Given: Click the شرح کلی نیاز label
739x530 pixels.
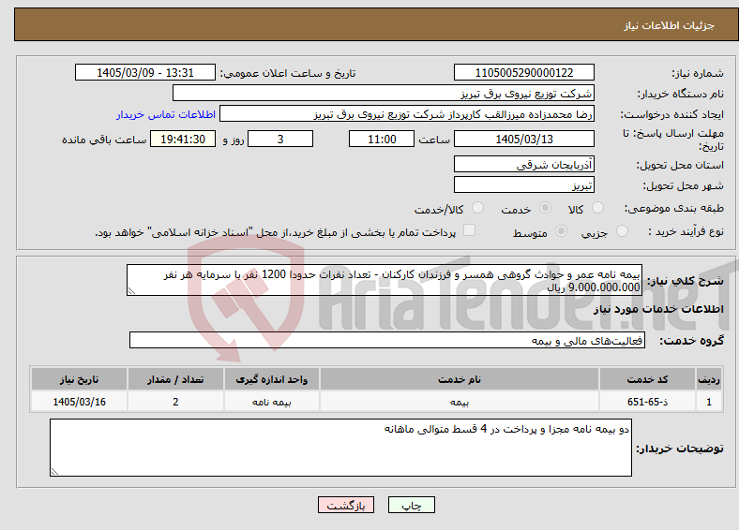Looking at the screenshot, I should 686,281.
